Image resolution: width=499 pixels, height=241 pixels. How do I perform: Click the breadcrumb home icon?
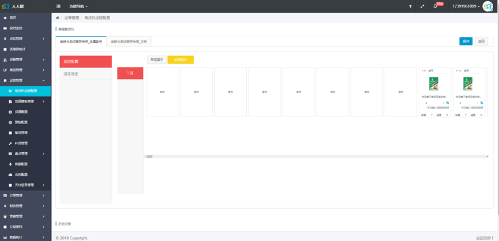(x=57, y=18)
